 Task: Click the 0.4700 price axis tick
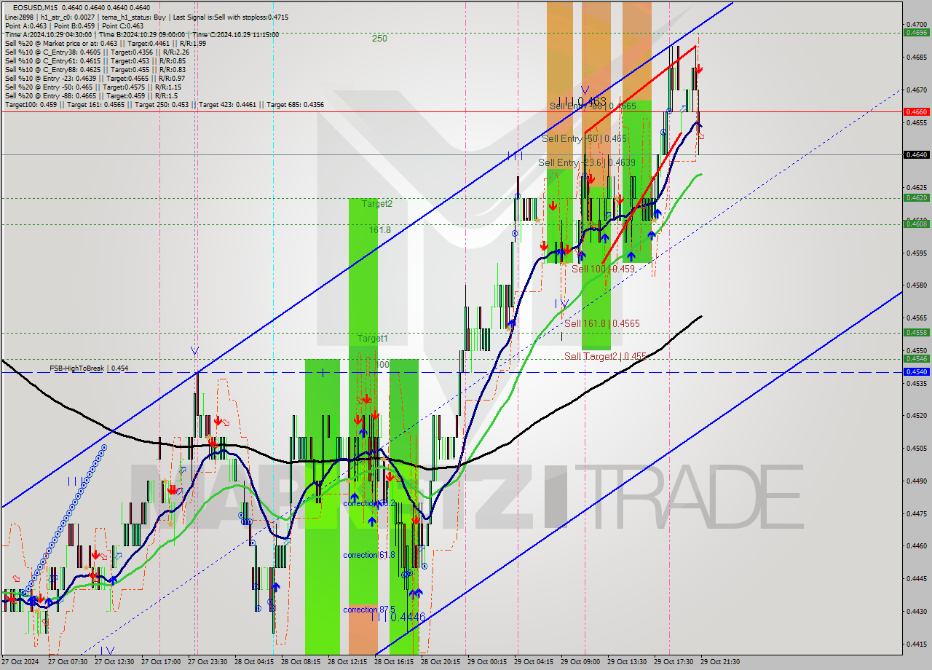(915, 25)
